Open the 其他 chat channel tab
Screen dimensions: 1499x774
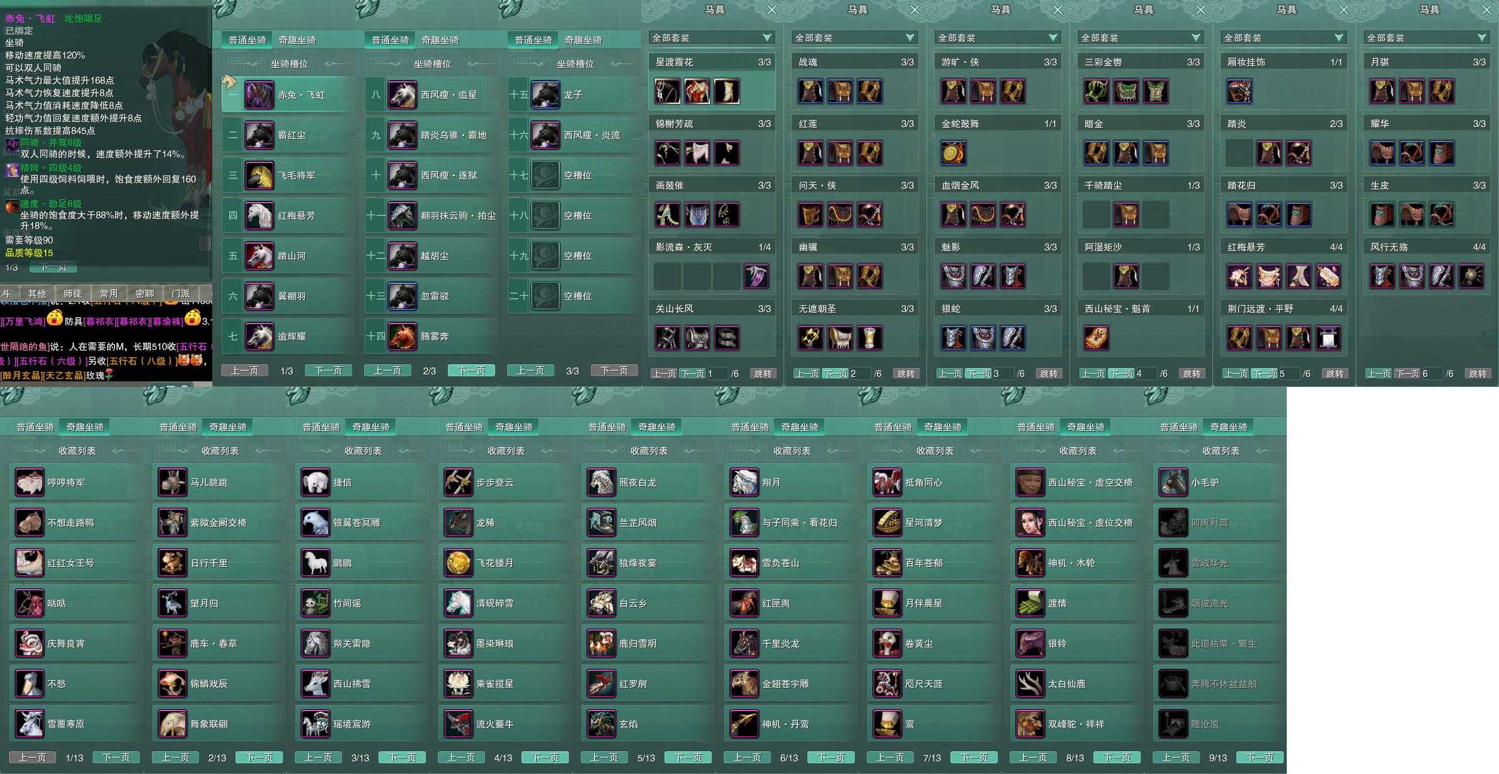coord(37,294)
